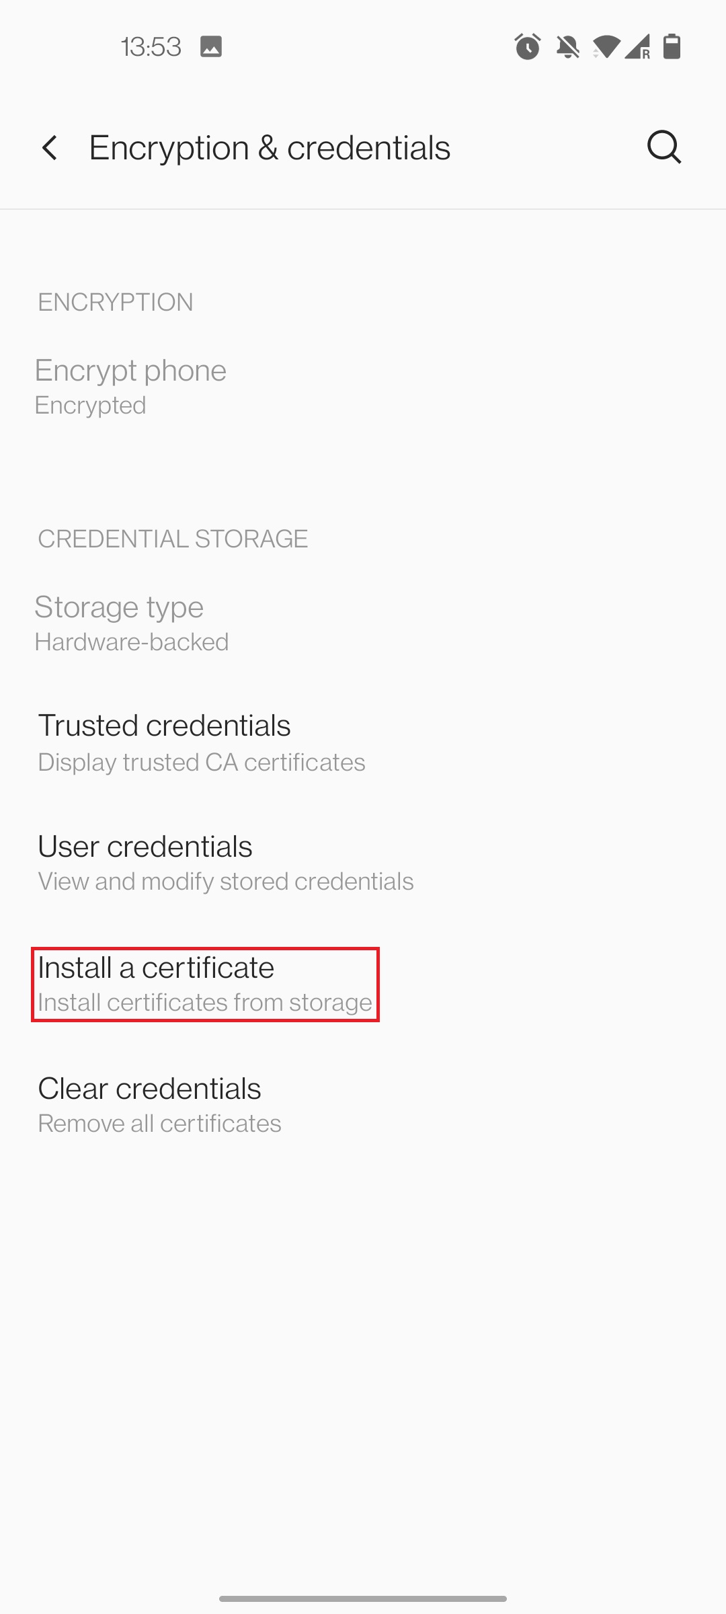Tap 'Display trusted CA certificates' subtitle

pos(202,762)
